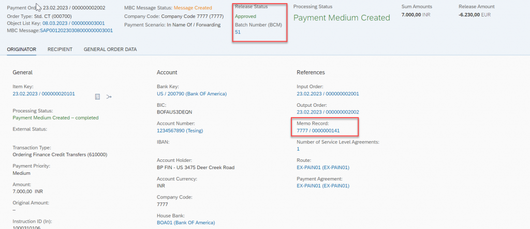Click Payment Priority value Medium
Screen dimensions: 530x229
(x=21, y=173)
